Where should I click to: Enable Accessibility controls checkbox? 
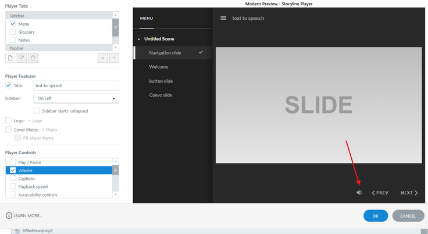(x=13, y=194)
